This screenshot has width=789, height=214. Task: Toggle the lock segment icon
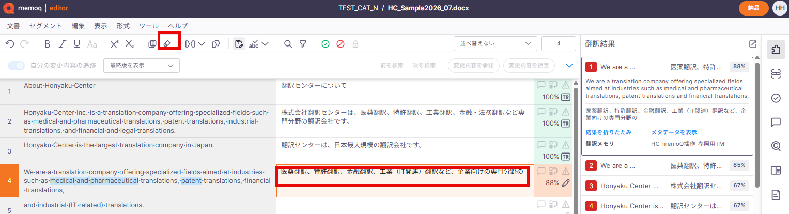355,44
